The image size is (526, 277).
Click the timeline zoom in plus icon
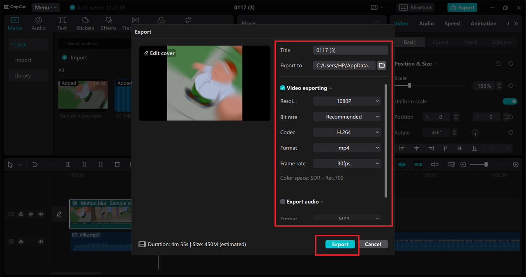[x=516, y=165]
